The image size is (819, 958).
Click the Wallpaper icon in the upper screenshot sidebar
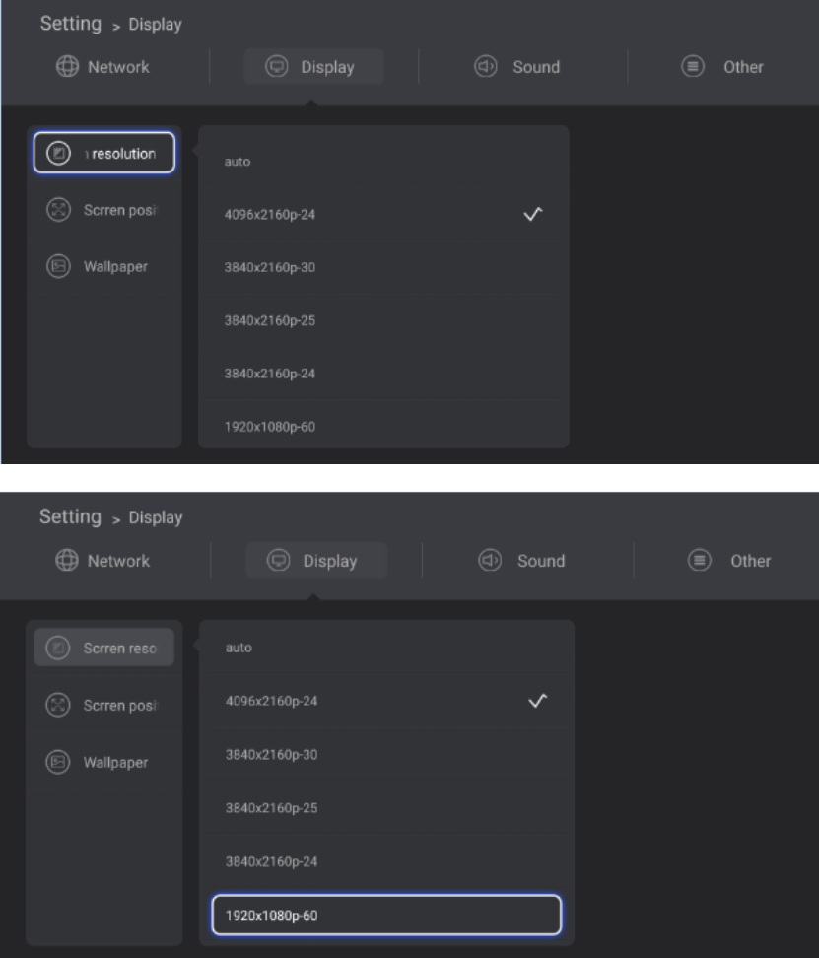click(x=60, y=265)
